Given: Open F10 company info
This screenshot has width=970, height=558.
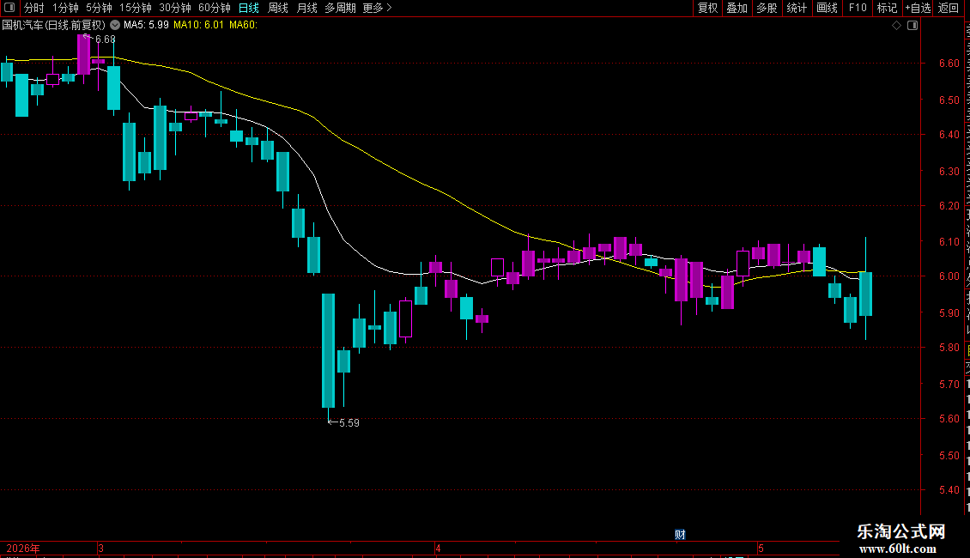Looking at the screenshot, I should pyautogui.click(x=858, y=8).
